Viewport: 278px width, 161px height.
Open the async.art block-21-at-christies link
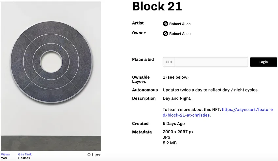(x=218, y=112)
